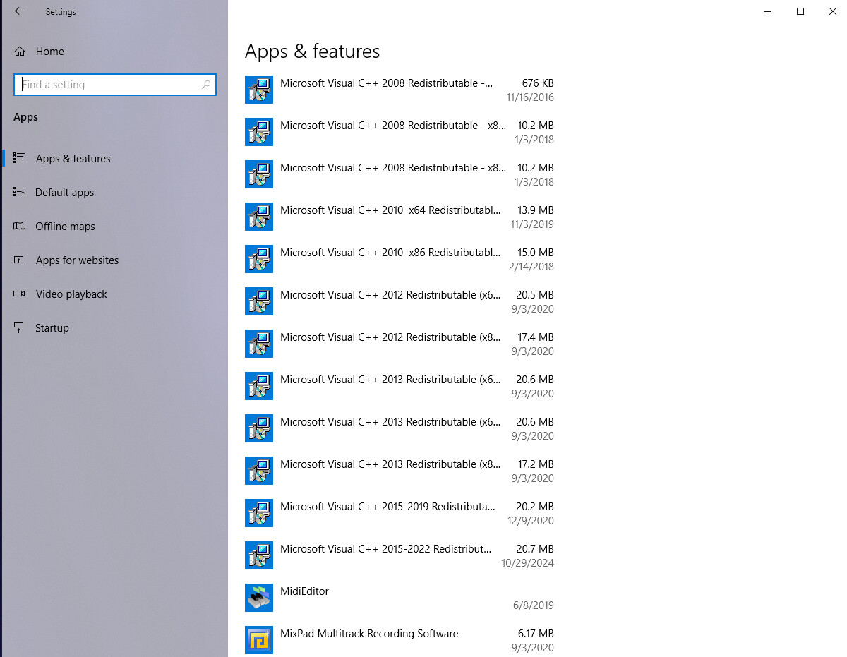Click the MixPad Multitrack Recording Software icon
847x657 pixels.
click(259, 640)
